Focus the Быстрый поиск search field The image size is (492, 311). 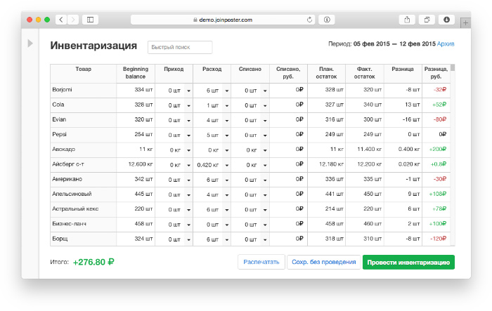(x=179, y=47)
